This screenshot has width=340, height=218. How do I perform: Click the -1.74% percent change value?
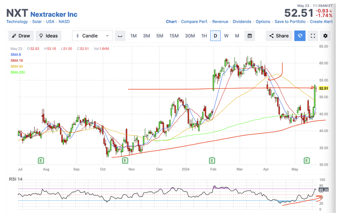[324, 15]
